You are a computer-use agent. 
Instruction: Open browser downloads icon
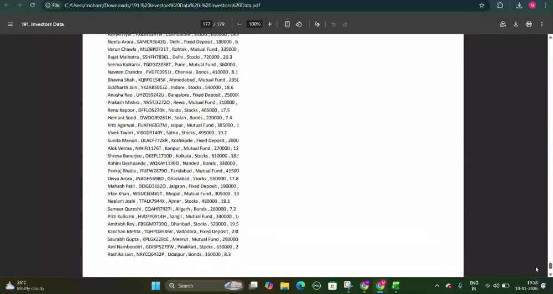[x=519, y=6]
